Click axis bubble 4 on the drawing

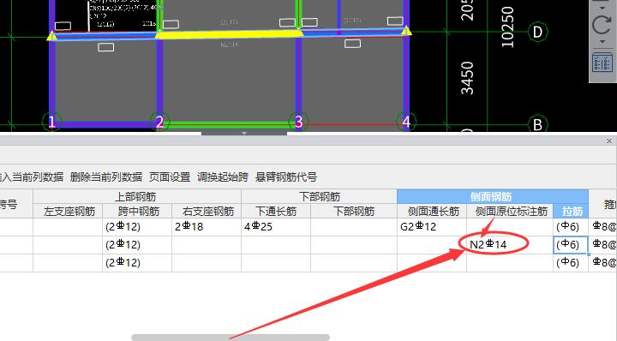(406, 122)
